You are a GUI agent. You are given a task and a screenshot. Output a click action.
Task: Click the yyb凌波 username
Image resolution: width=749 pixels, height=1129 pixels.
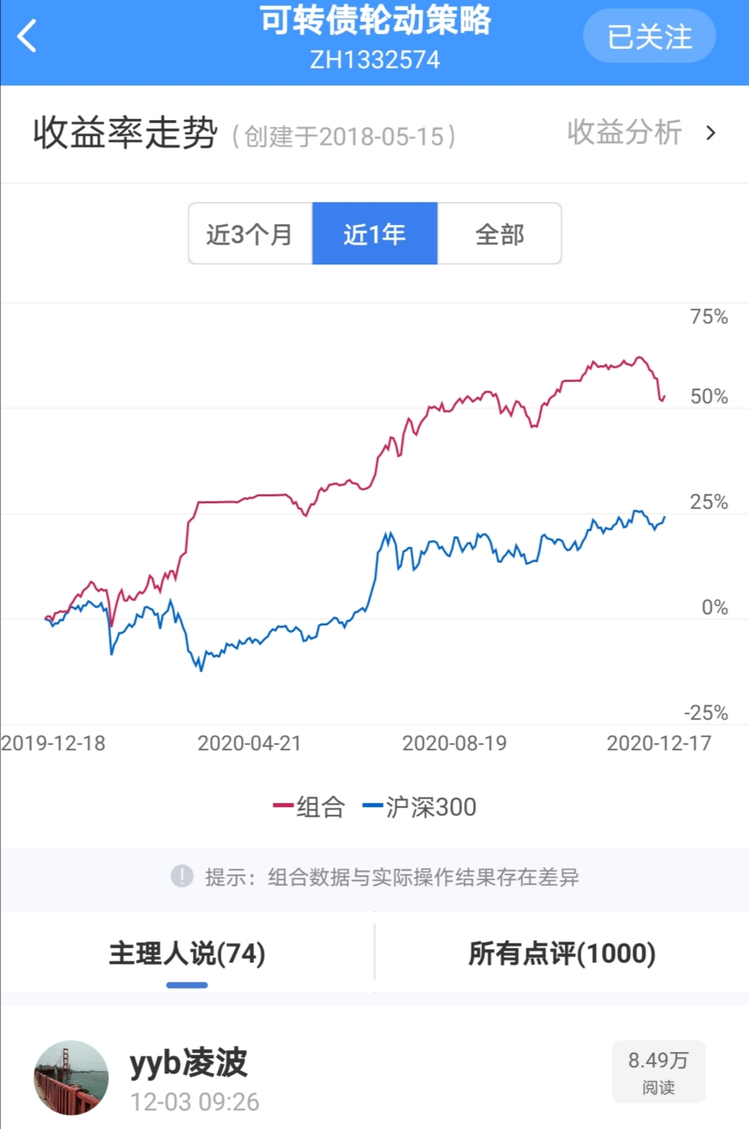pyautogui.click(x=189, y=1062)
